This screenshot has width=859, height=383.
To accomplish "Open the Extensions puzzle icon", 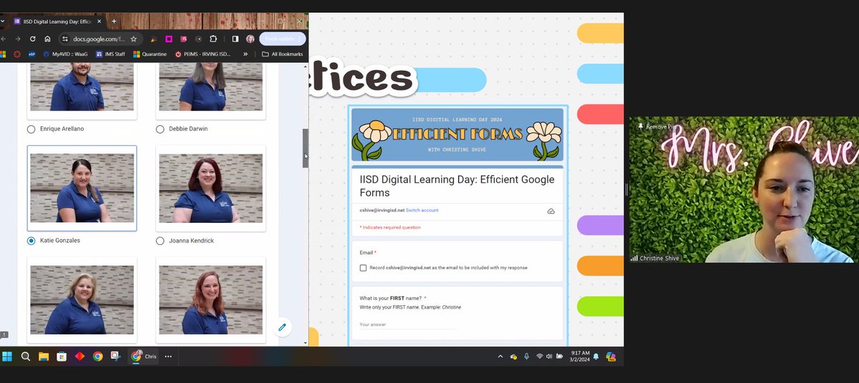I will [213, 39].
